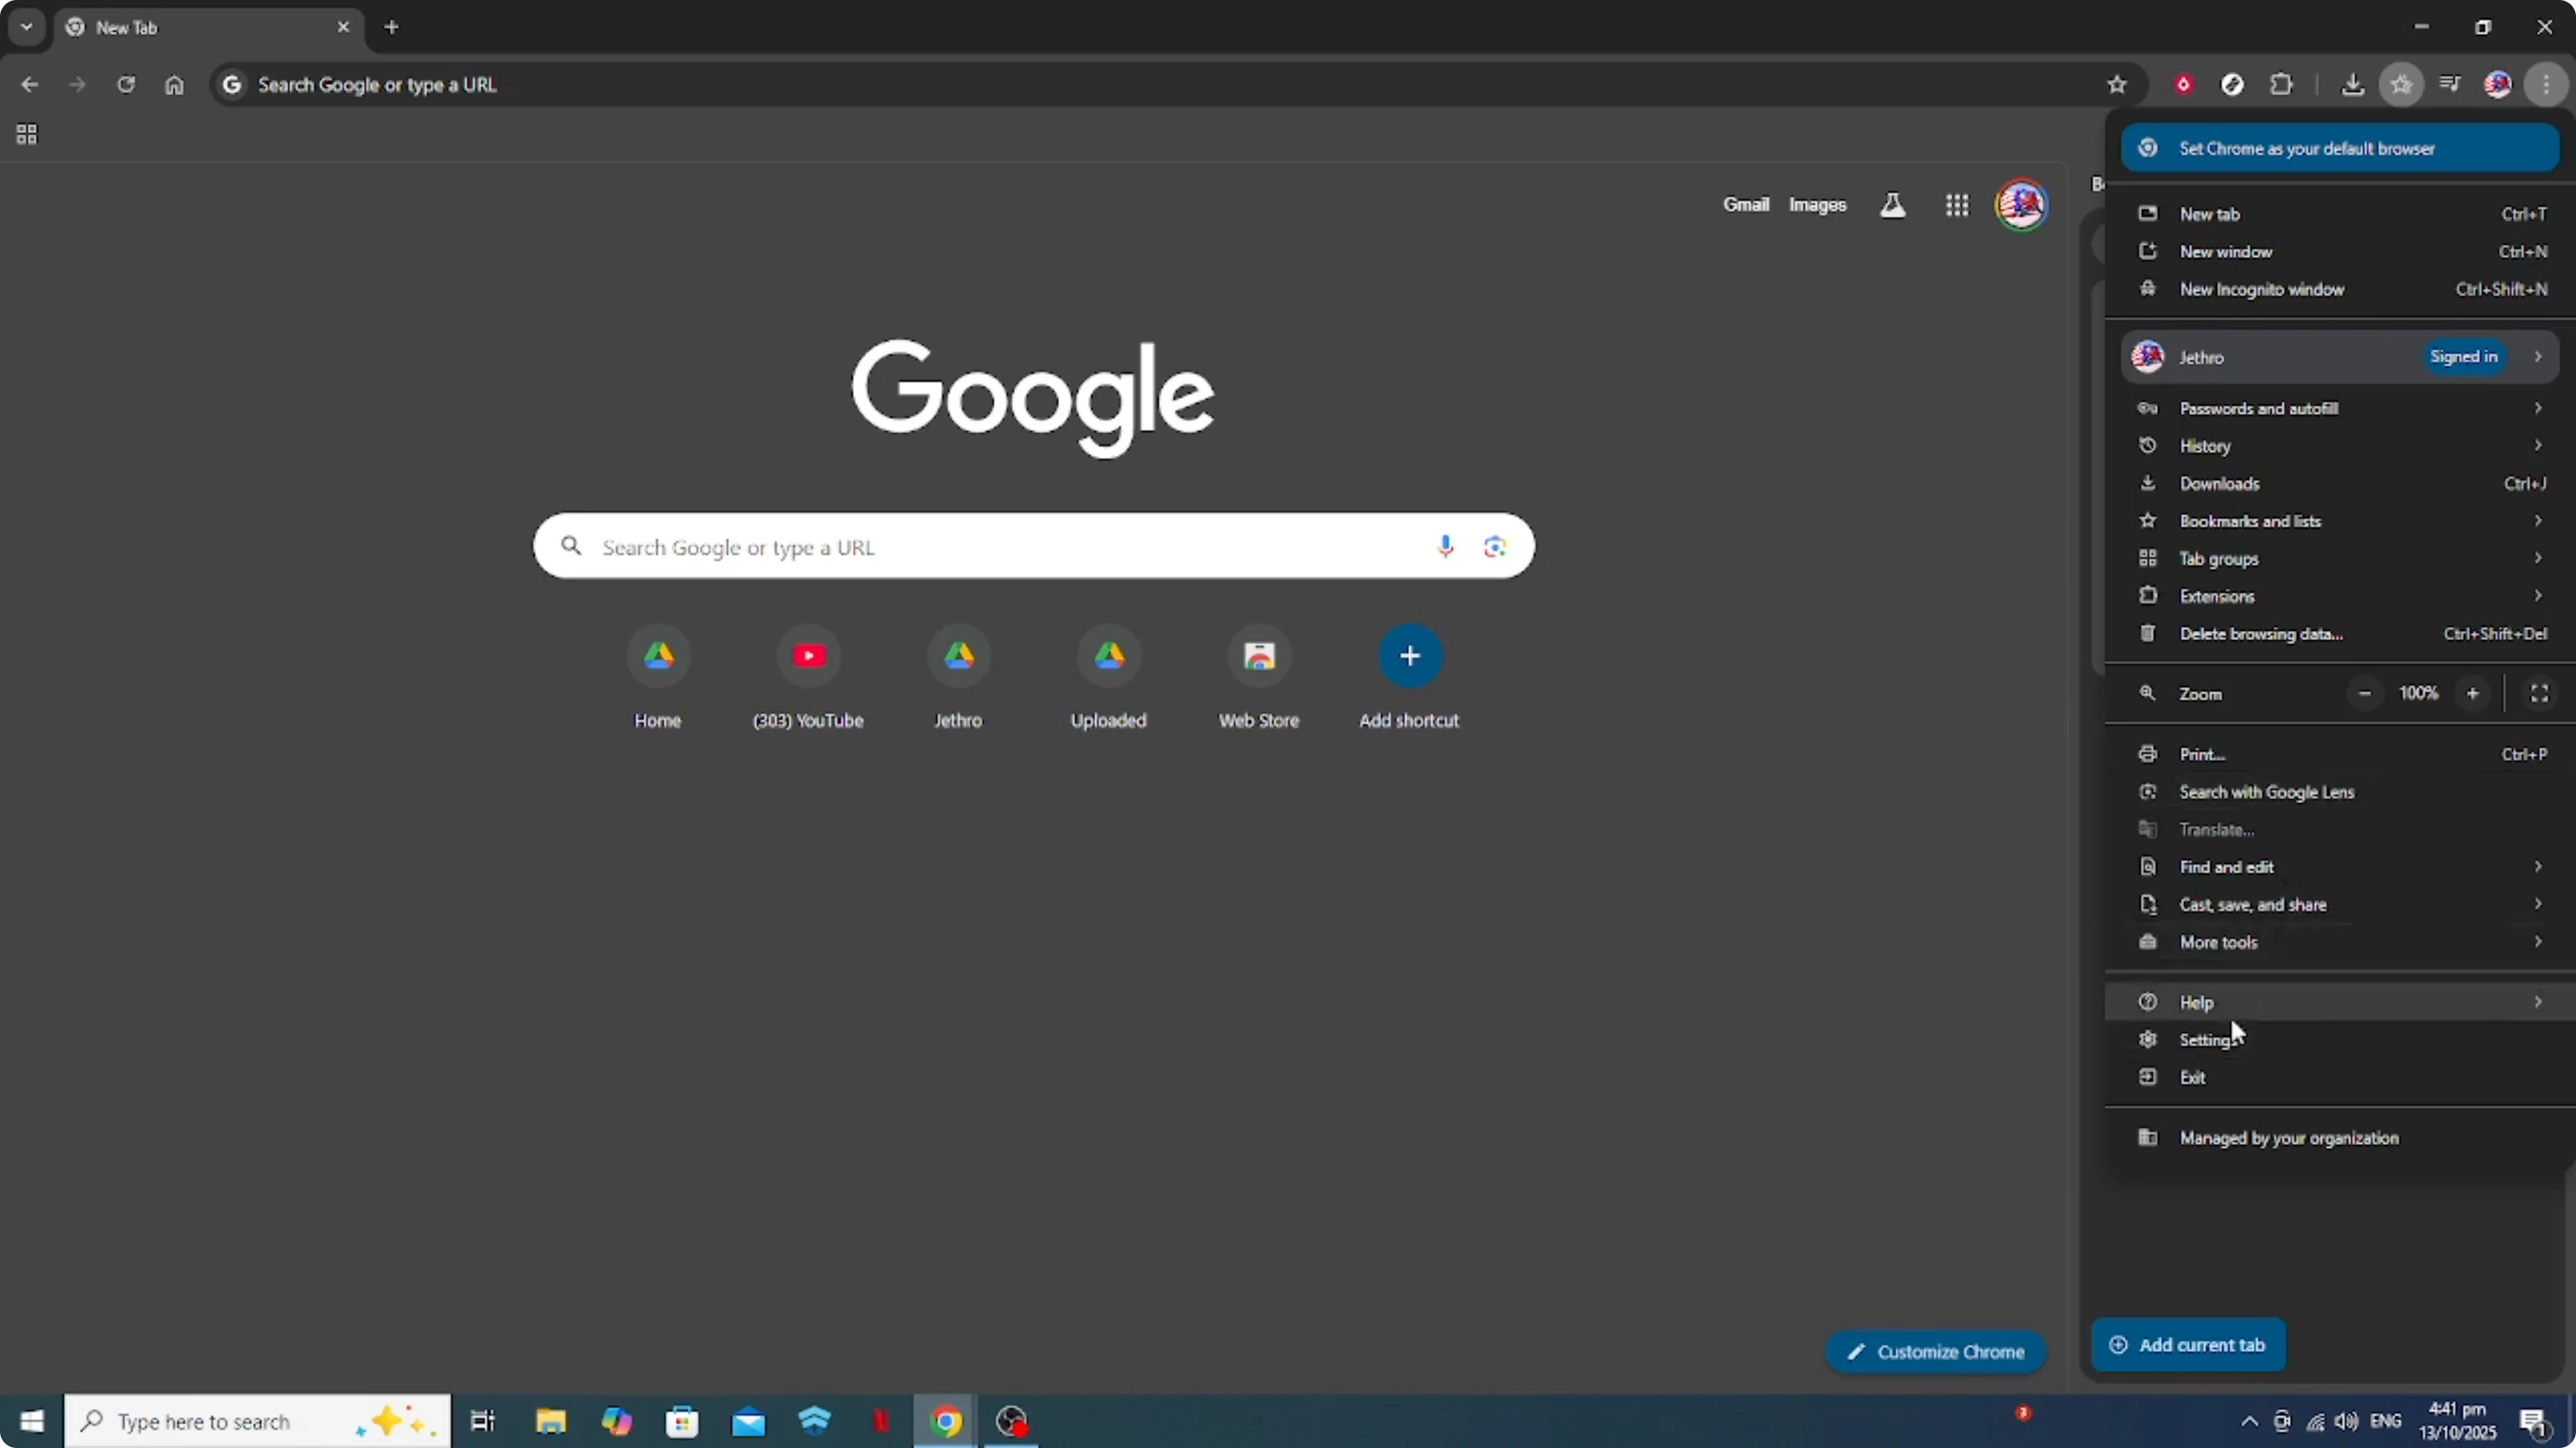Open the Windows Start menu
This screenshot has width=2576, height=1448.
tap(32, 1421)
